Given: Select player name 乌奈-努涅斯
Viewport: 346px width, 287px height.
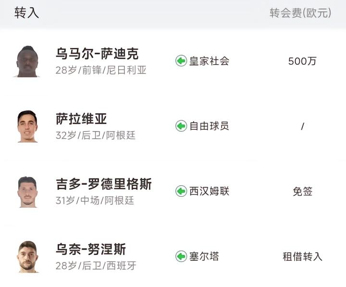Looking at the screenshot, I should click(x=91, y=249).
